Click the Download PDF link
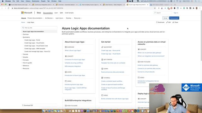Screen dimensions: 202x113 [x=28, y=105]
